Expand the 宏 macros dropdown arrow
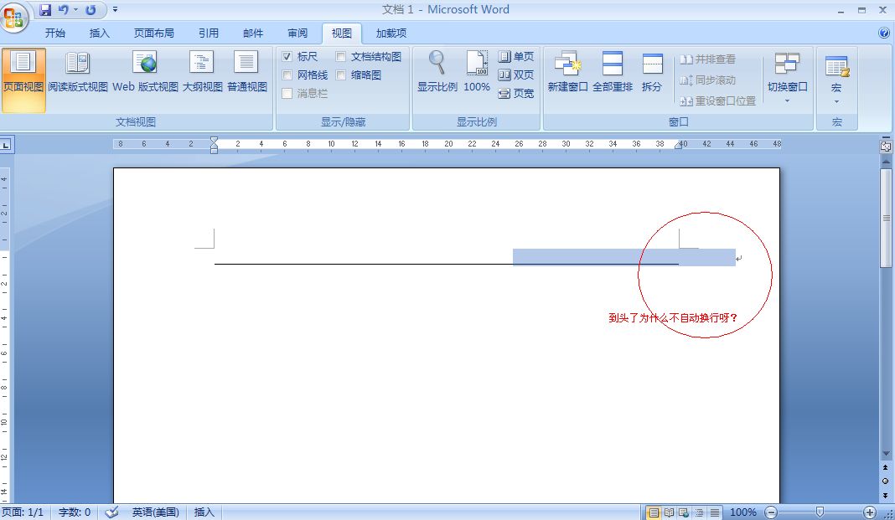Image resolution: width=895 pixels, height=520 pixels. pyautogui.click(x=837, y=102)
